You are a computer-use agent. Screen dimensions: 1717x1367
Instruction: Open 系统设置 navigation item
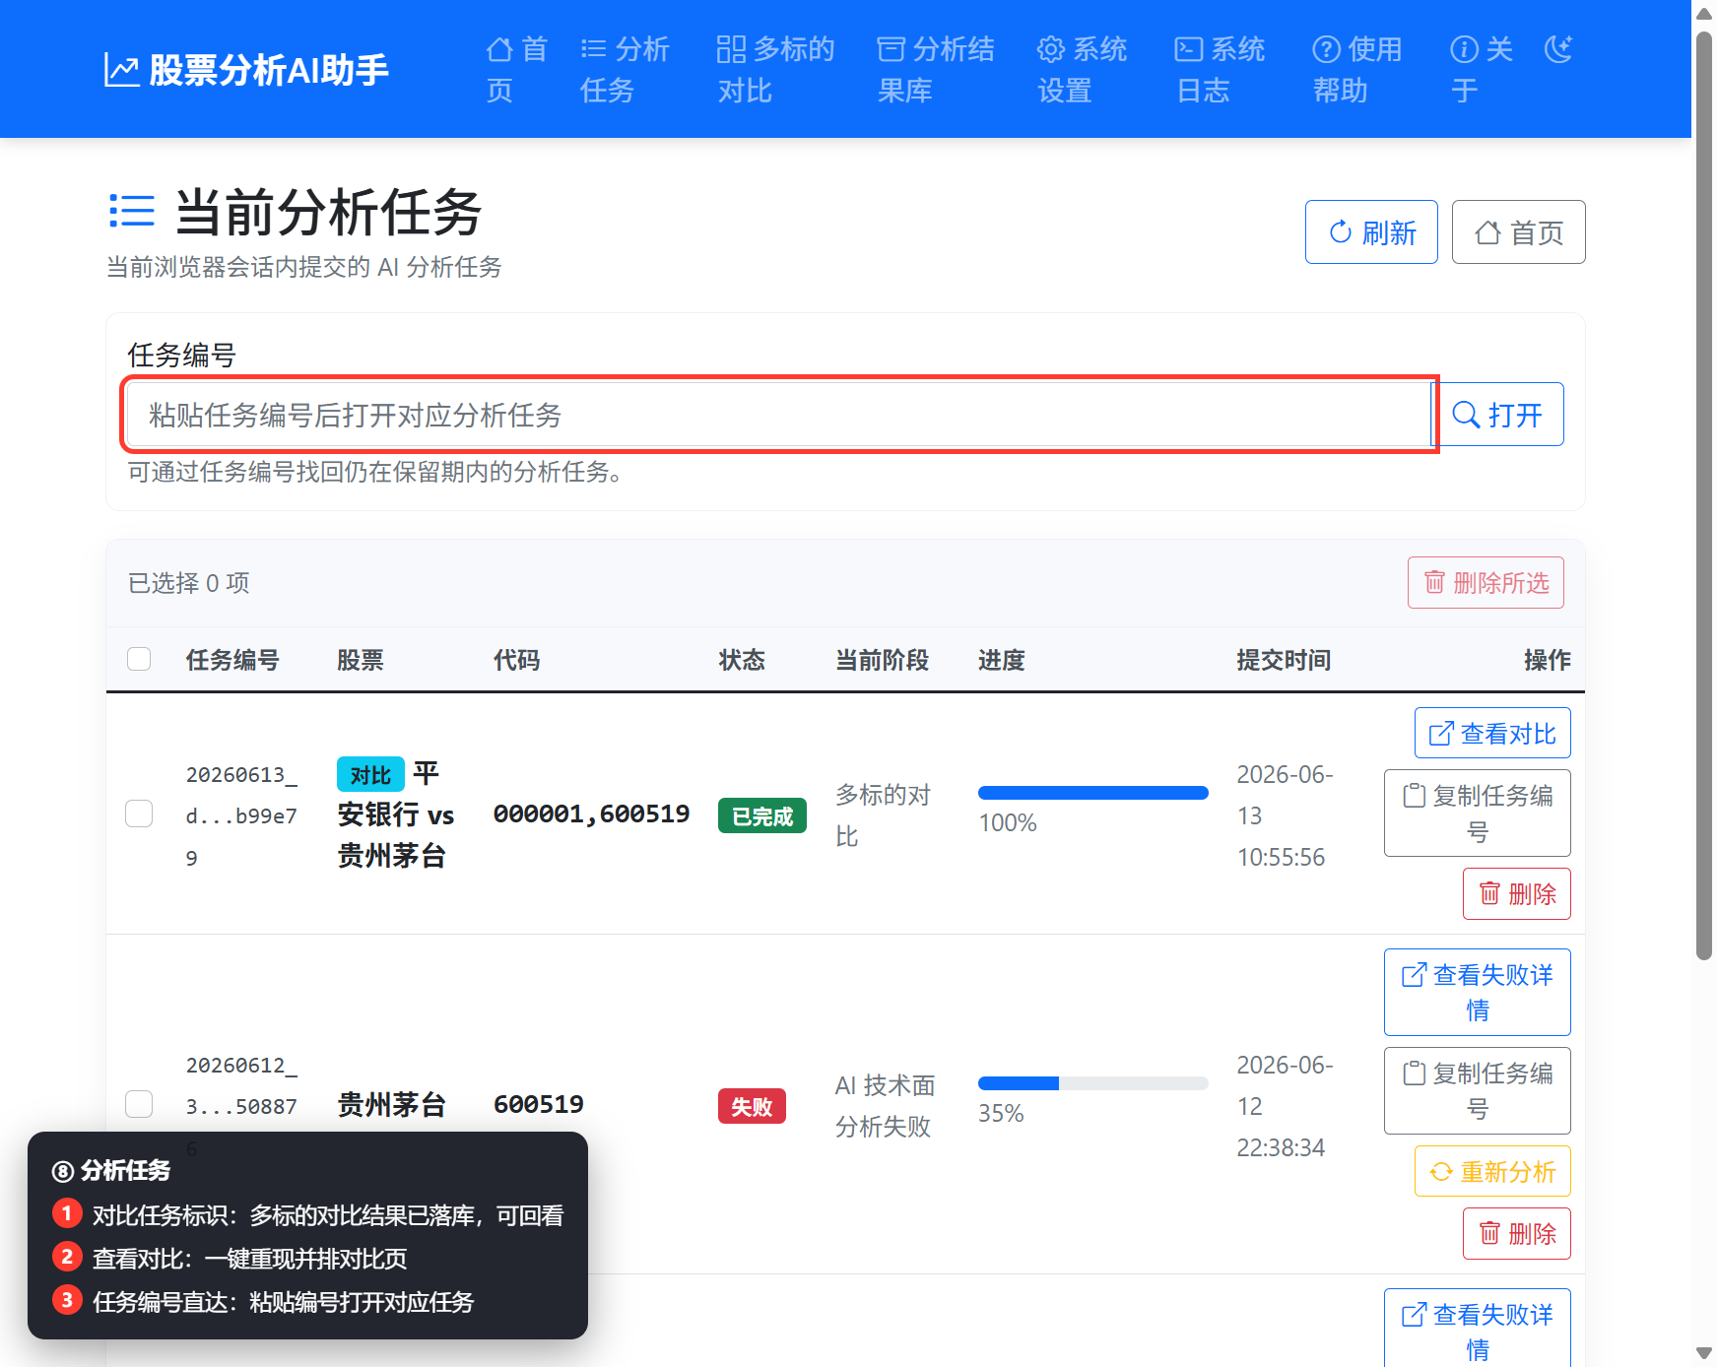point(1082,69)
